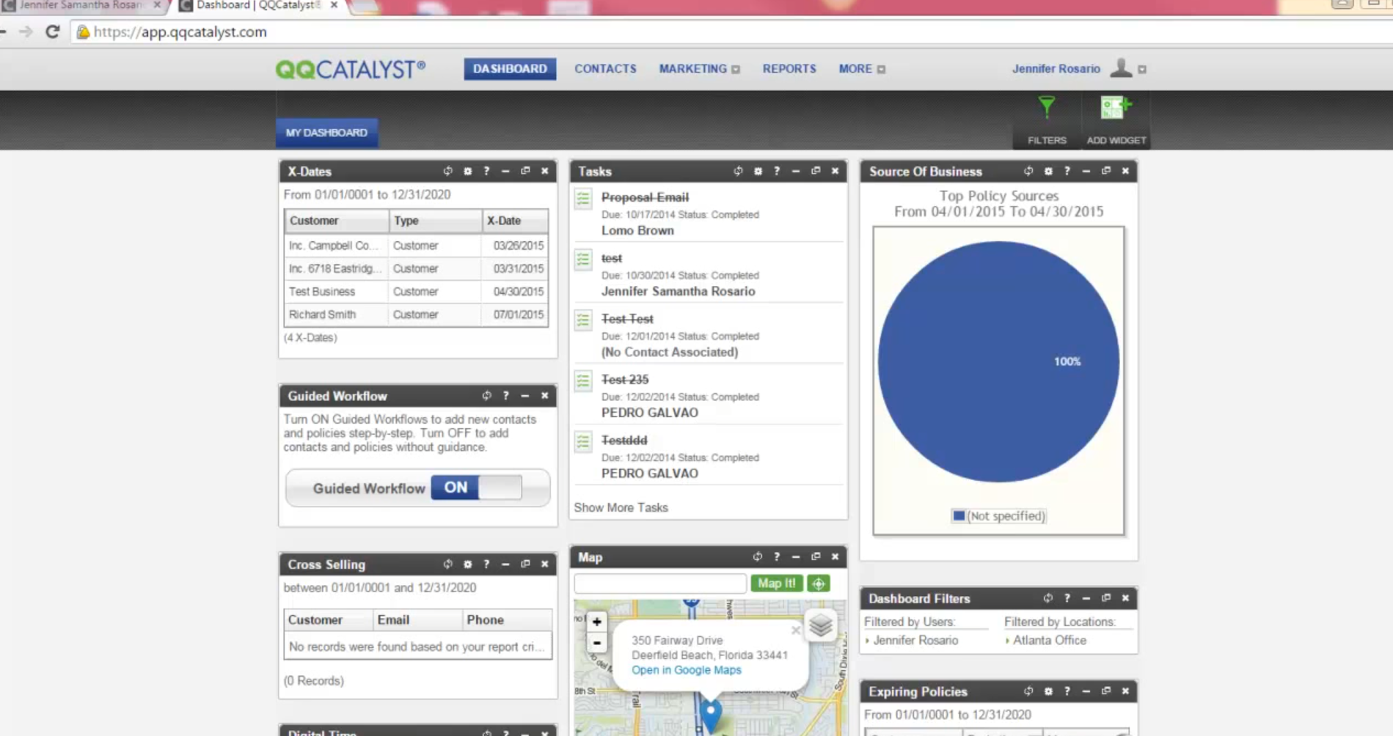Open the Reports menu
This screenshot has height=736, width=1393.
tap(789, 69)
